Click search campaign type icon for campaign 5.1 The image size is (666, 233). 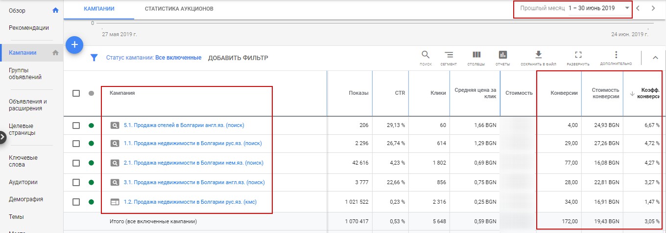point(114,126)
